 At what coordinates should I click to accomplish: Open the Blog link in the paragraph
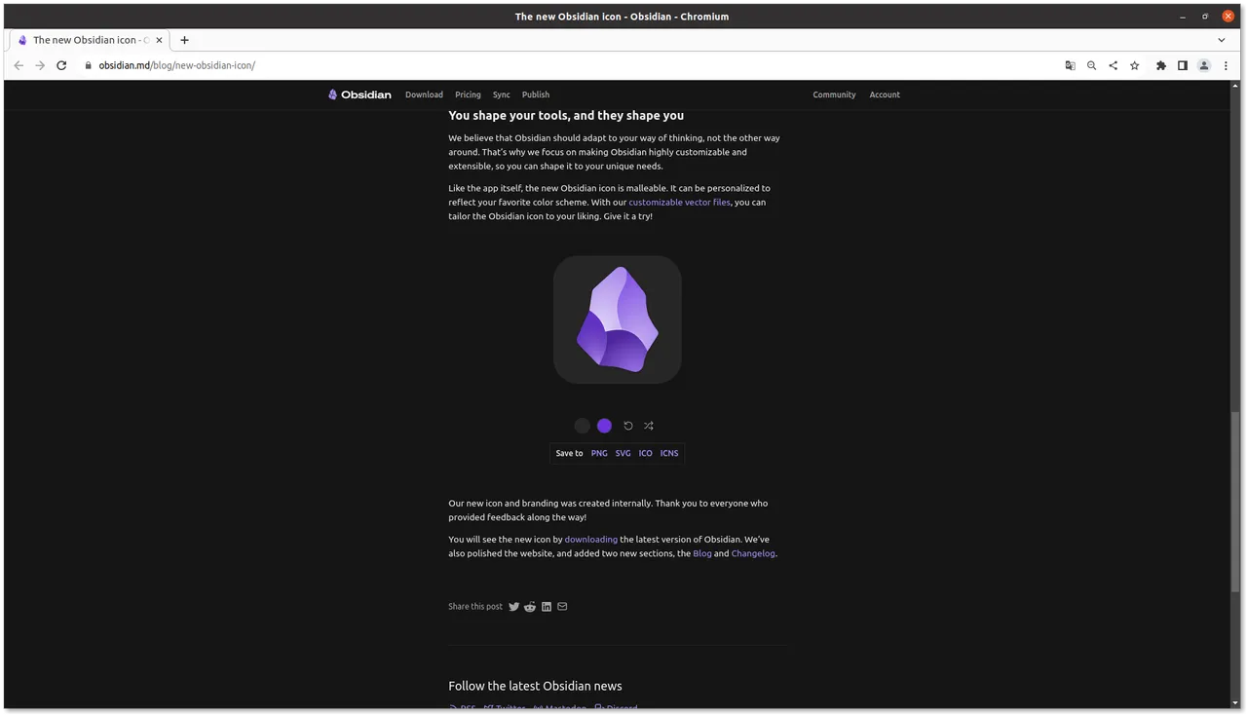point(702,553)
